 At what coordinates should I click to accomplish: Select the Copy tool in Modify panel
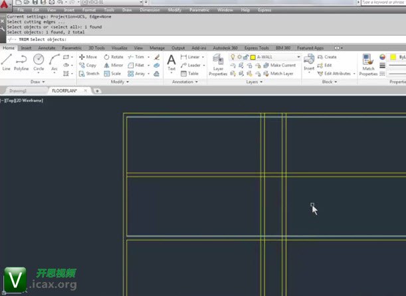point(88,65)
